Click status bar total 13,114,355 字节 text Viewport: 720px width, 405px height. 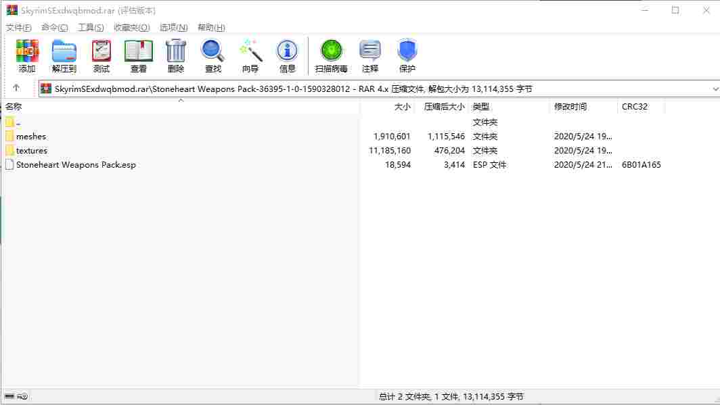[493, 396]
